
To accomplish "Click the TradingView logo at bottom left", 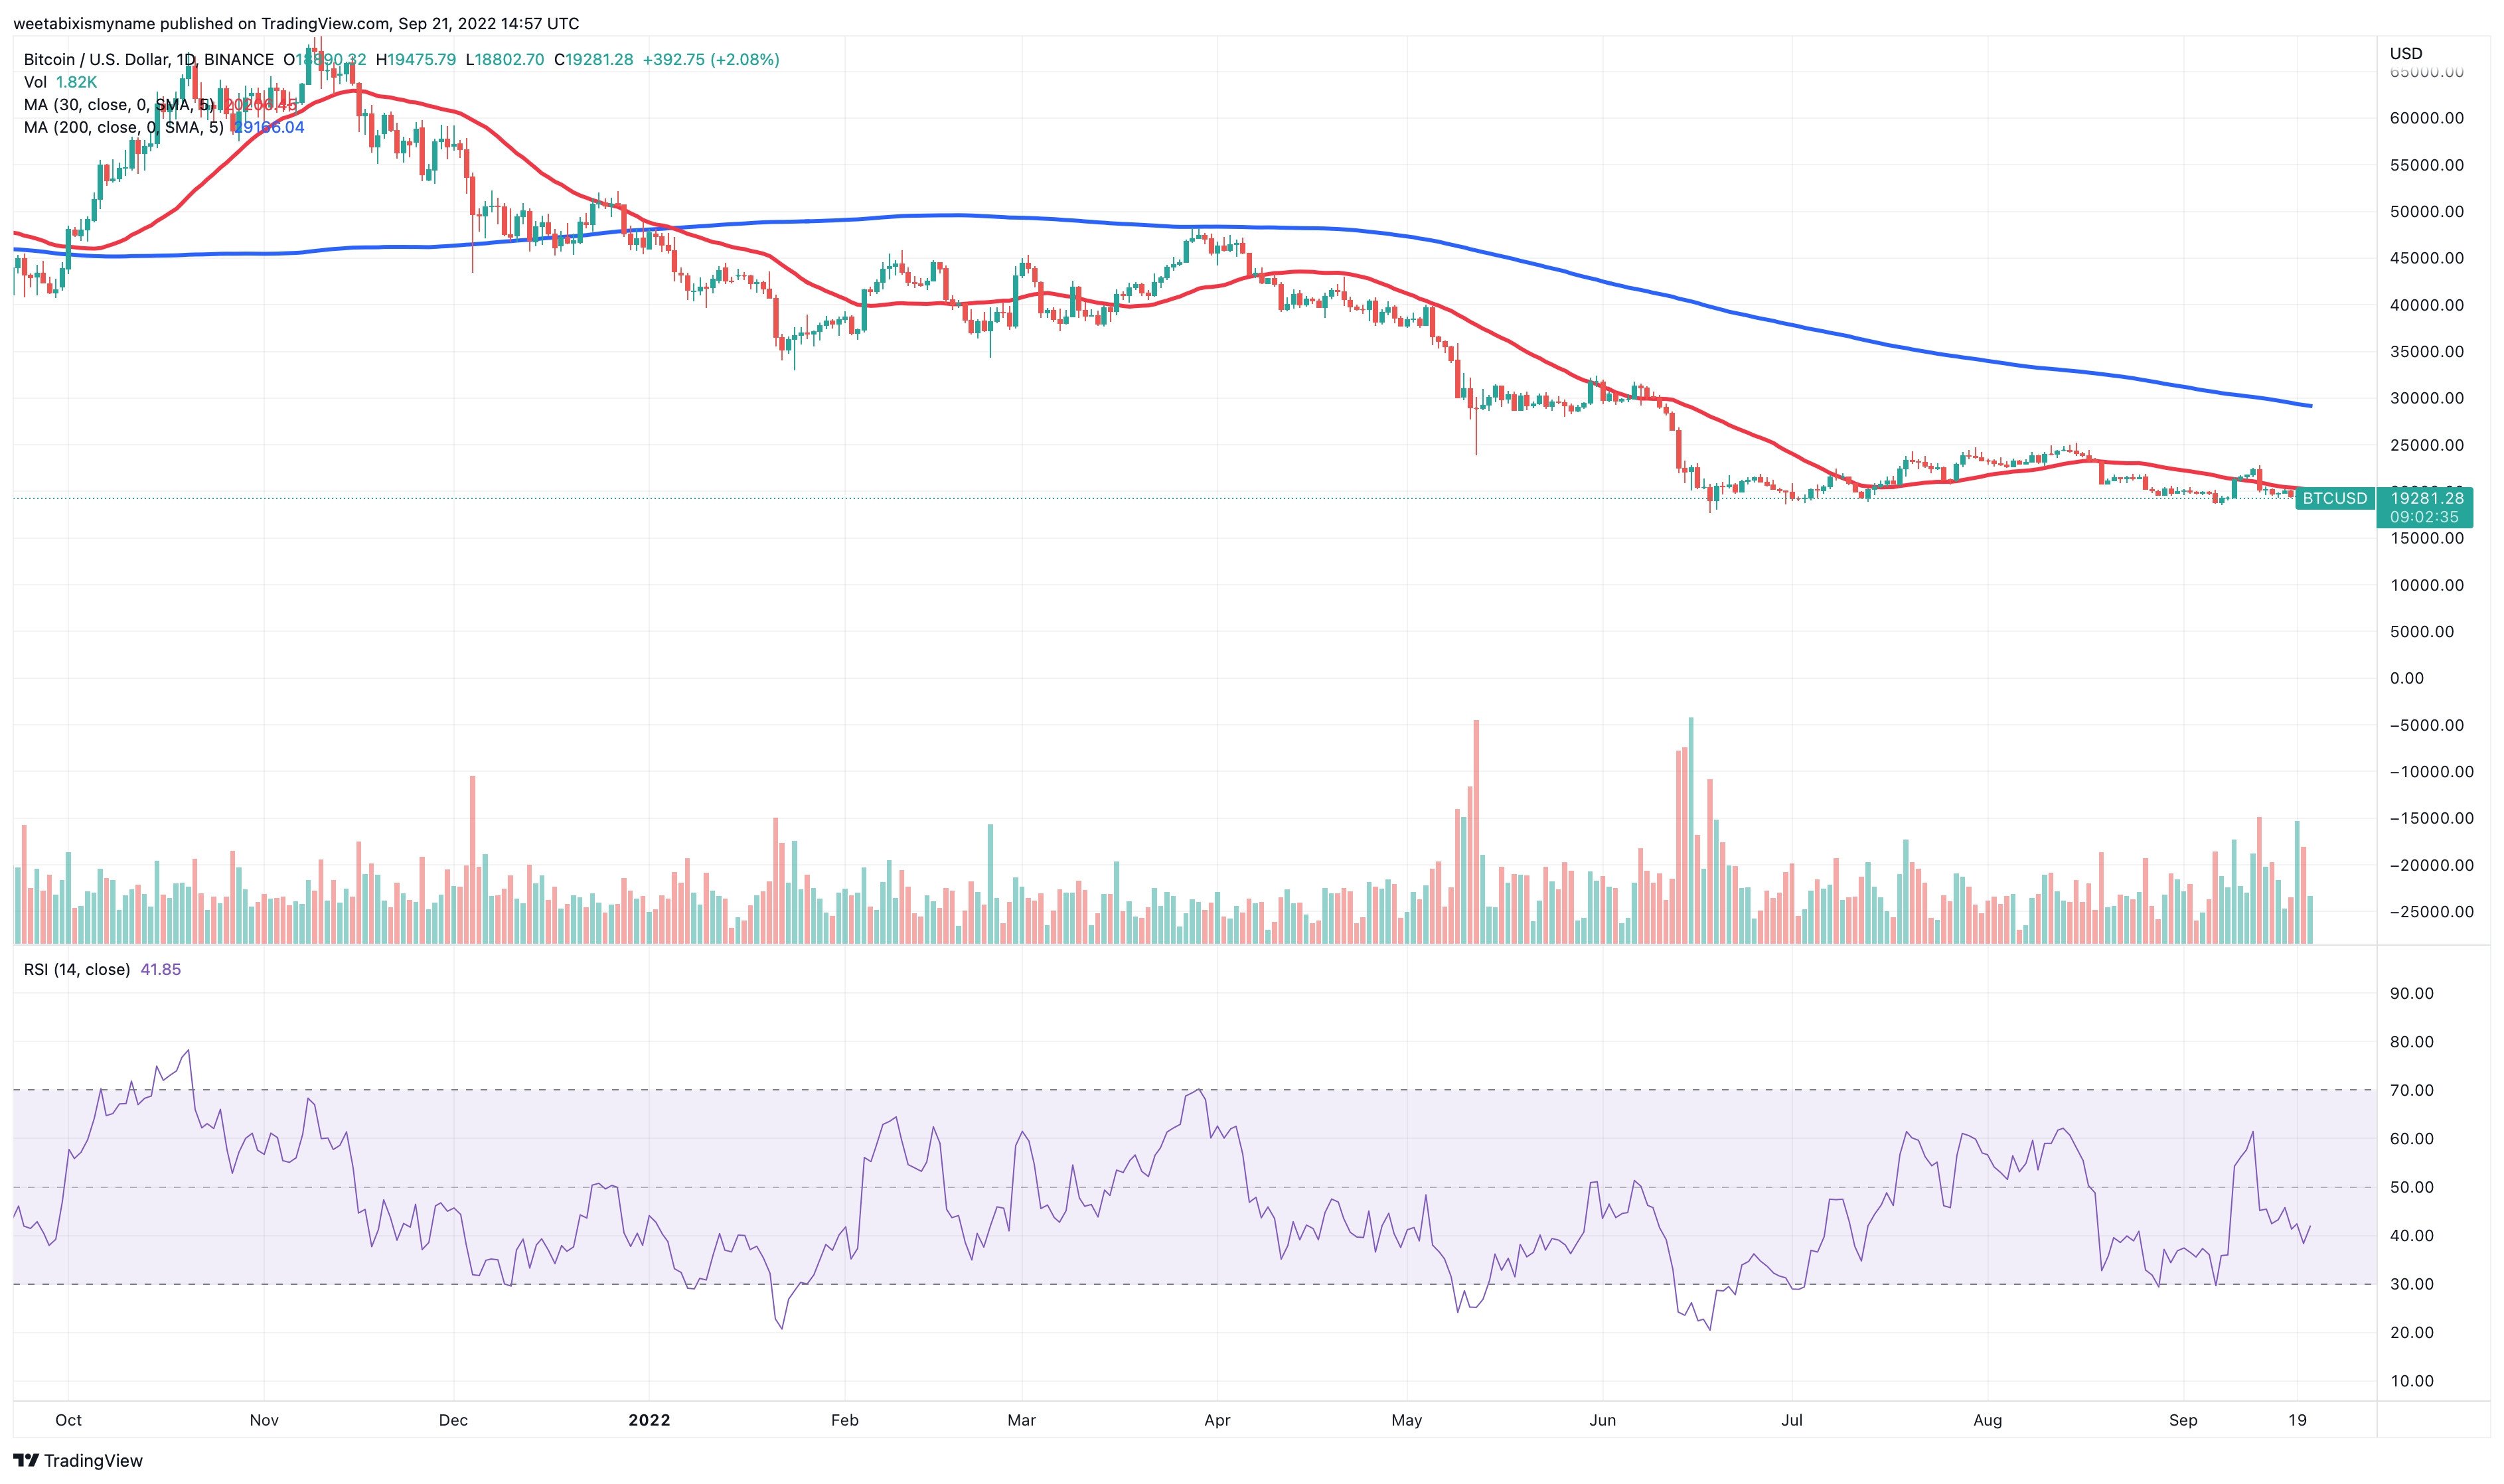I will coord(78,1460).
